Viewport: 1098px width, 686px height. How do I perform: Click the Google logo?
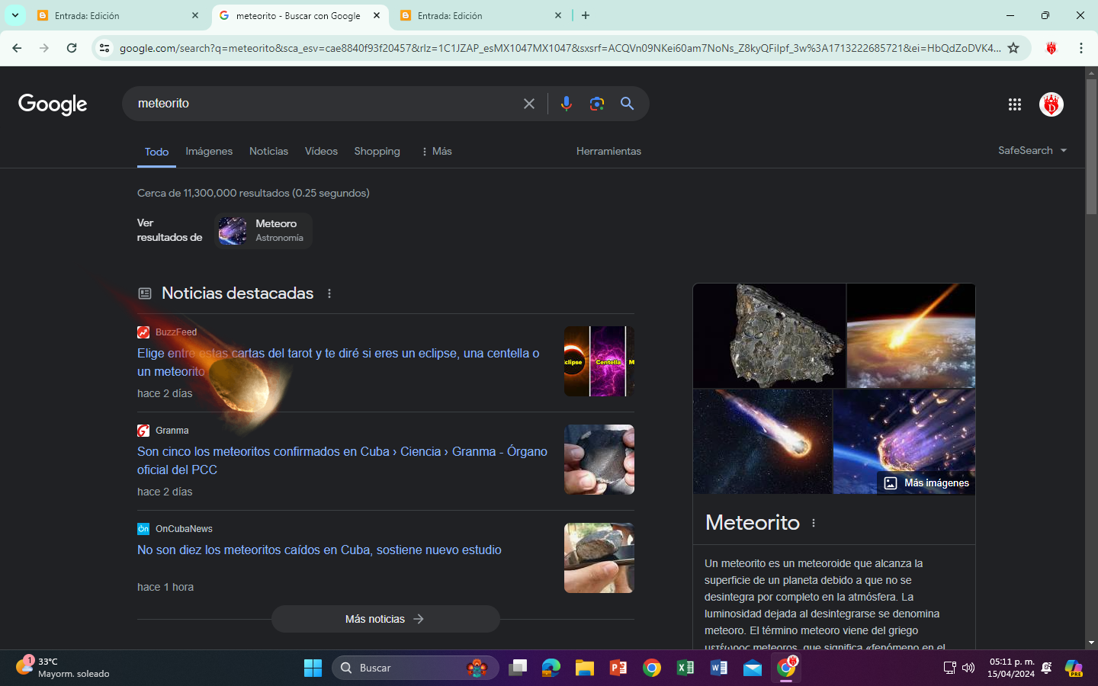click(x=53, y=104)
